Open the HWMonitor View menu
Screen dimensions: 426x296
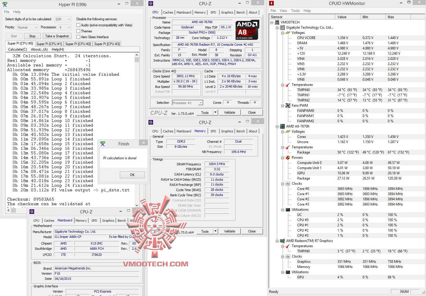[x=283, y=11]
